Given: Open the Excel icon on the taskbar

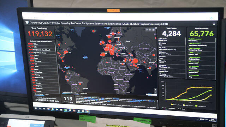Looking at the screenshot, I should pyautogui.click(x=66, y=110).
